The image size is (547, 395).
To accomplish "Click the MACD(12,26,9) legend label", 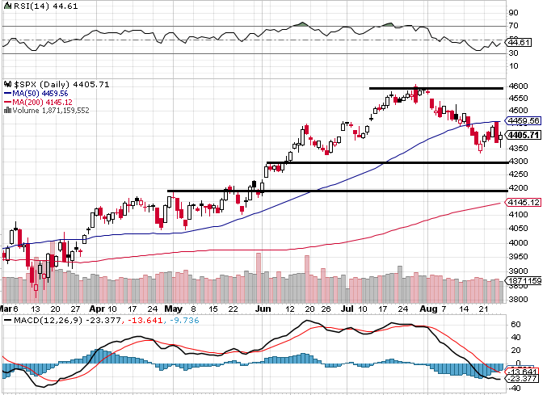I will (48, 320).
